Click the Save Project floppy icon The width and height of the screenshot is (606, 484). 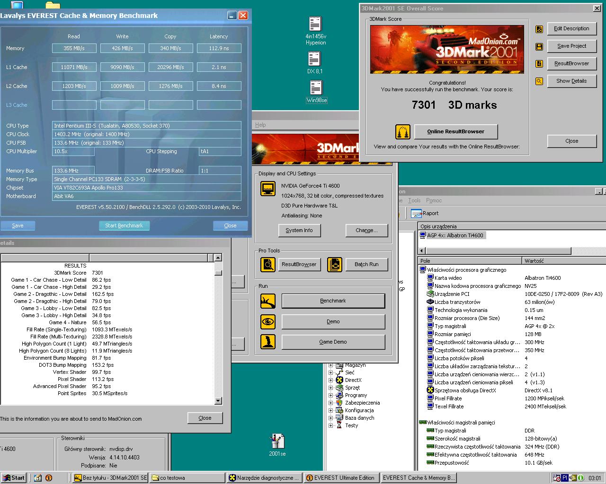click(x=539, y=47)
